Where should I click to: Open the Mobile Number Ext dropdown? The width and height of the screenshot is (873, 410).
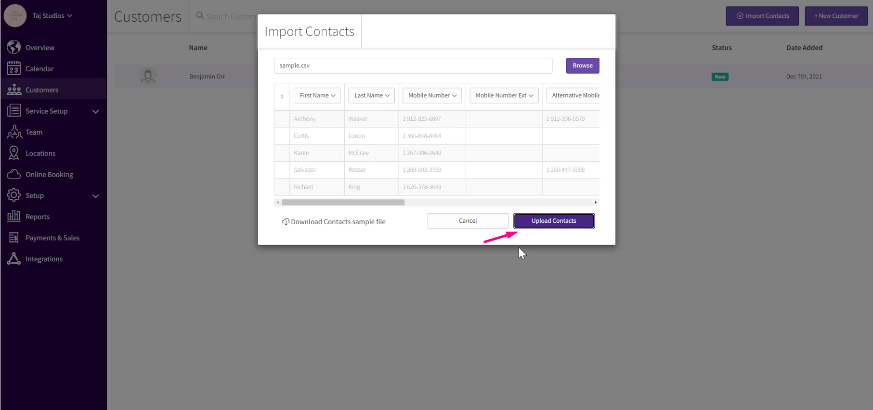pos(504,95)
